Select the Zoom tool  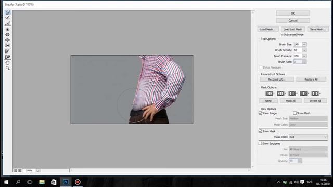tap(8, 68)
